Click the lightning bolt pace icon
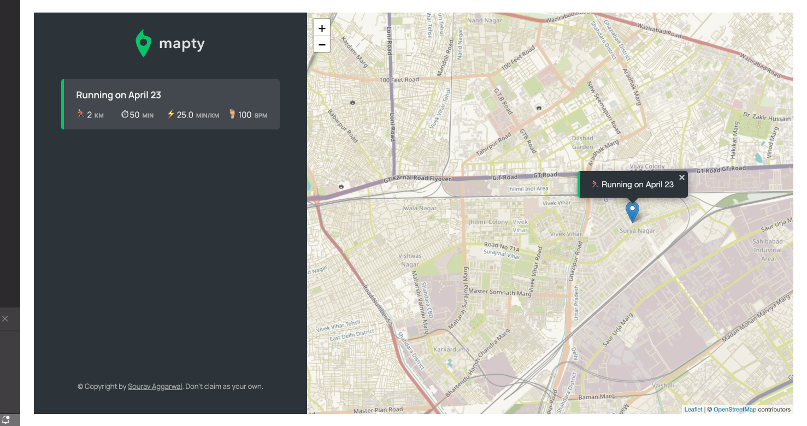The width and height of the screenshot is (807, 426). [170, 114]
